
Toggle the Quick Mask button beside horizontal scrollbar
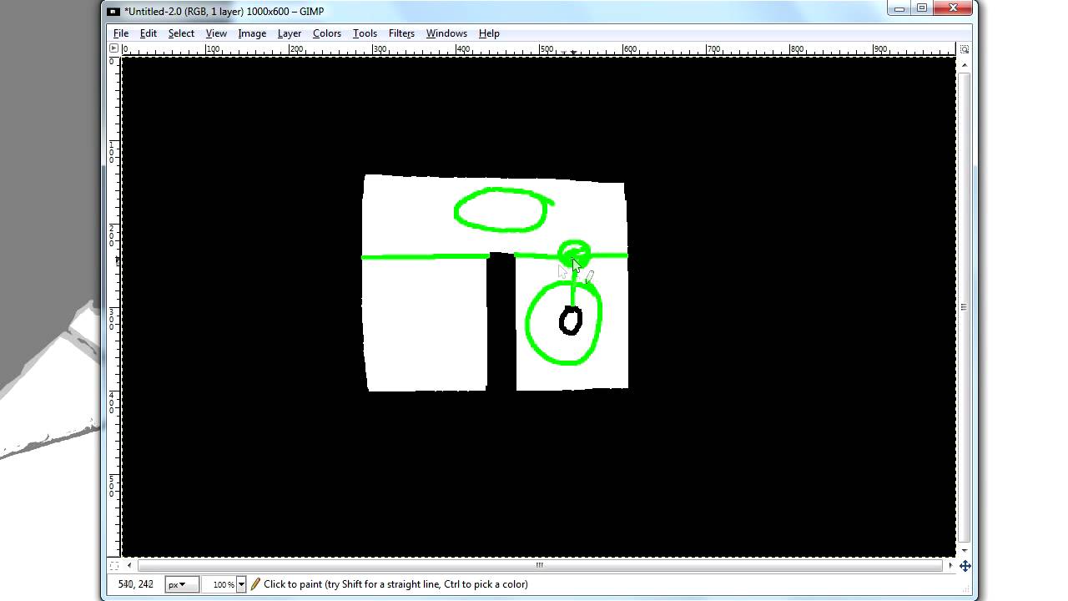(114, 565)
